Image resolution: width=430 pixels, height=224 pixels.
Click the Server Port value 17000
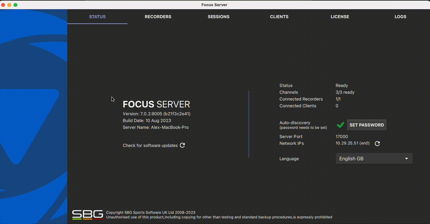[342, 137]
